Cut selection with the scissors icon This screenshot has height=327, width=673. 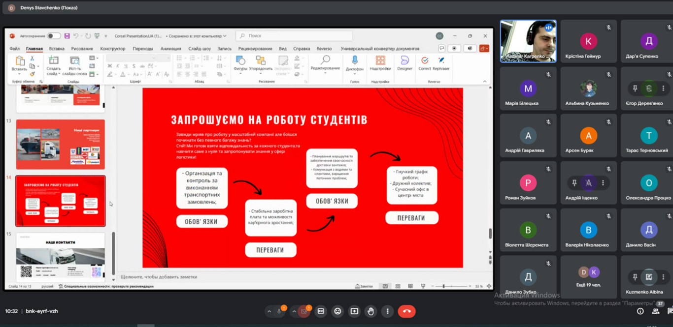(x=32, y=58)
